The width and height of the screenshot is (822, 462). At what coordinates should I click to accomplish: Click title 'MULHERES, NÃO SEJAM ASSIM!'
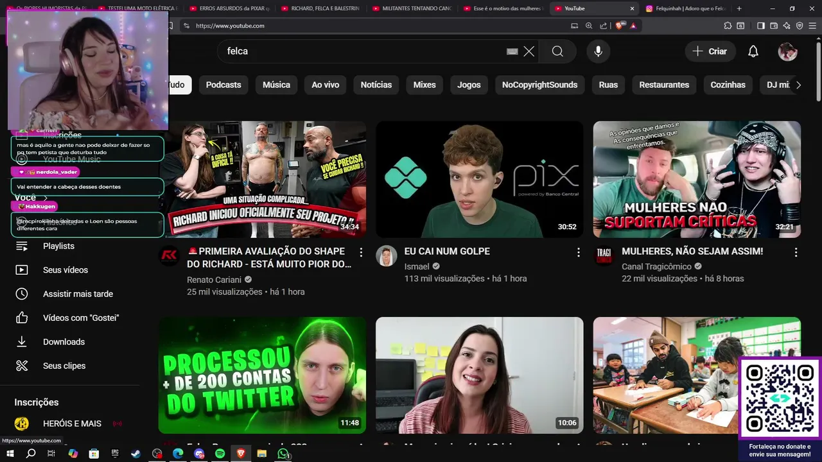coord(692,252)
